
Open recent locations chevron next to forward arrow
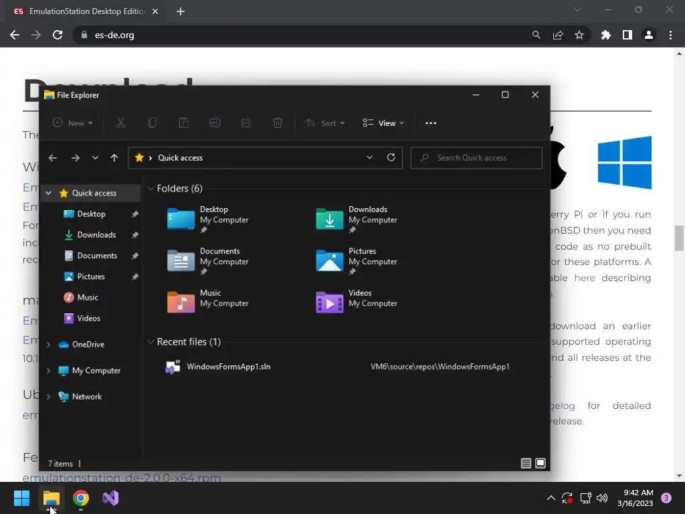95,158
